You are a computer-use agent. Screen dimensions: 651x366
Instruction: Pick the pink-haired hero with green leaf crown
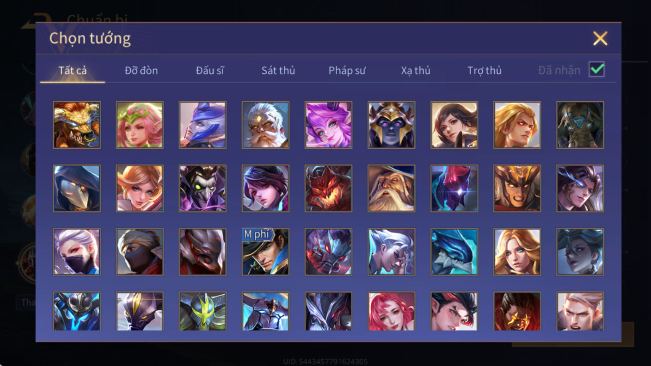pos(139,125)
